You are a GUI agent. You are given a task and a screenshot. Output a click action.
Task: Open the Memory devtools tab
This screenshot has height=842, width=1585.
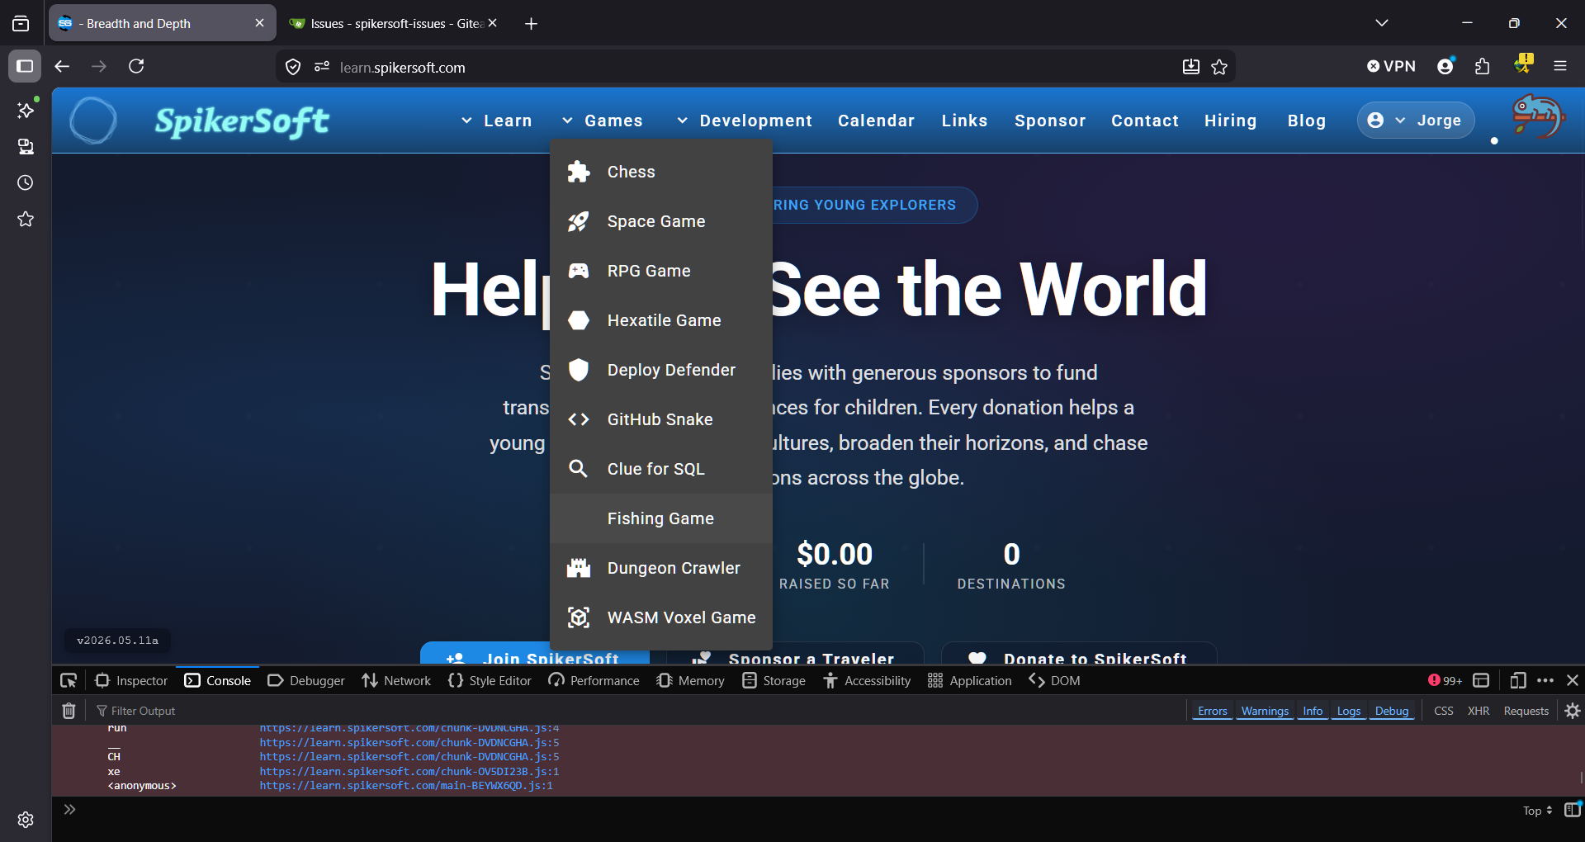[690, 680]
